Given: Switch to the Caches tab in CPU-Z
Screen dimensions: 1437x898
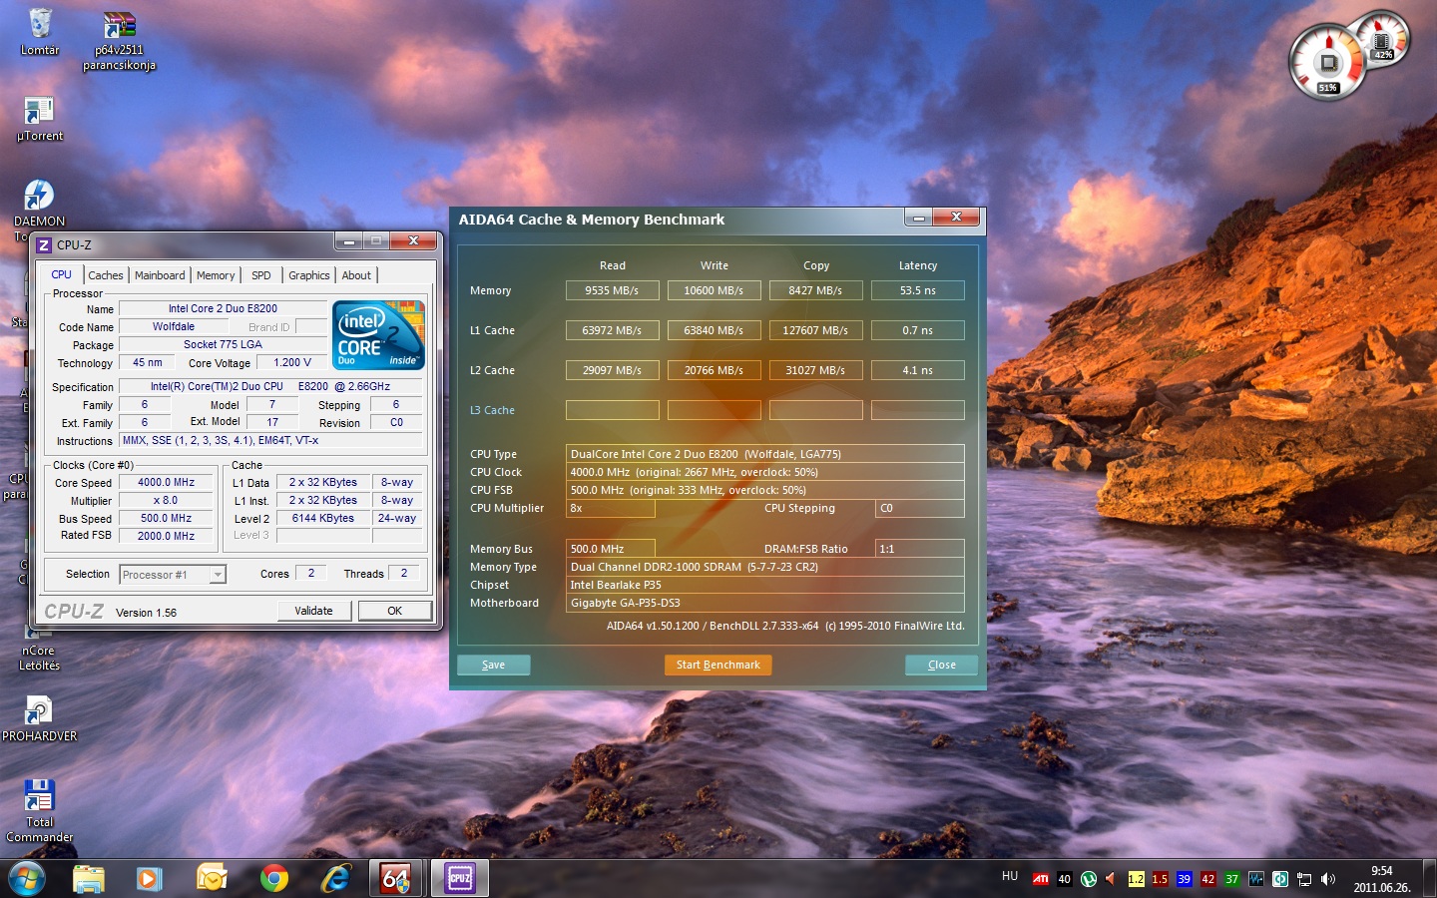Looking at the screenshot, I should pyautogui.click(x=106, y=275).
